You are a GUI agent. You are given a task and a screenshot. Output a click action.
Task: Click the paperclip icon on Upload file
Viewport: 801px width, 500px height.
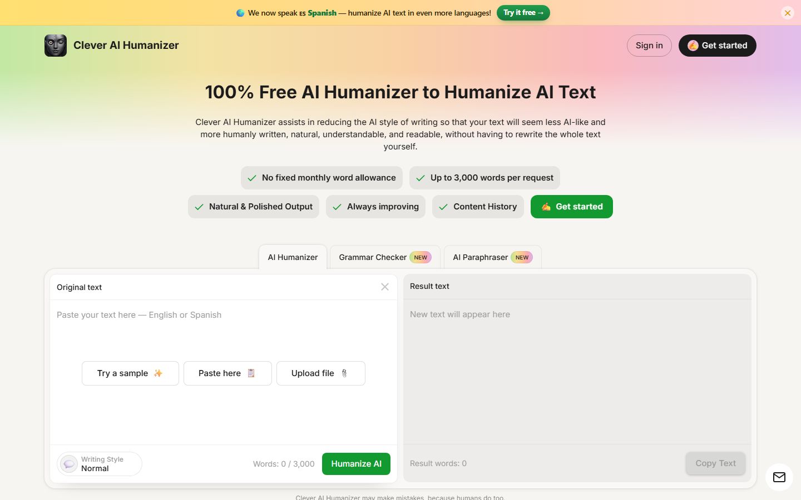344,373
